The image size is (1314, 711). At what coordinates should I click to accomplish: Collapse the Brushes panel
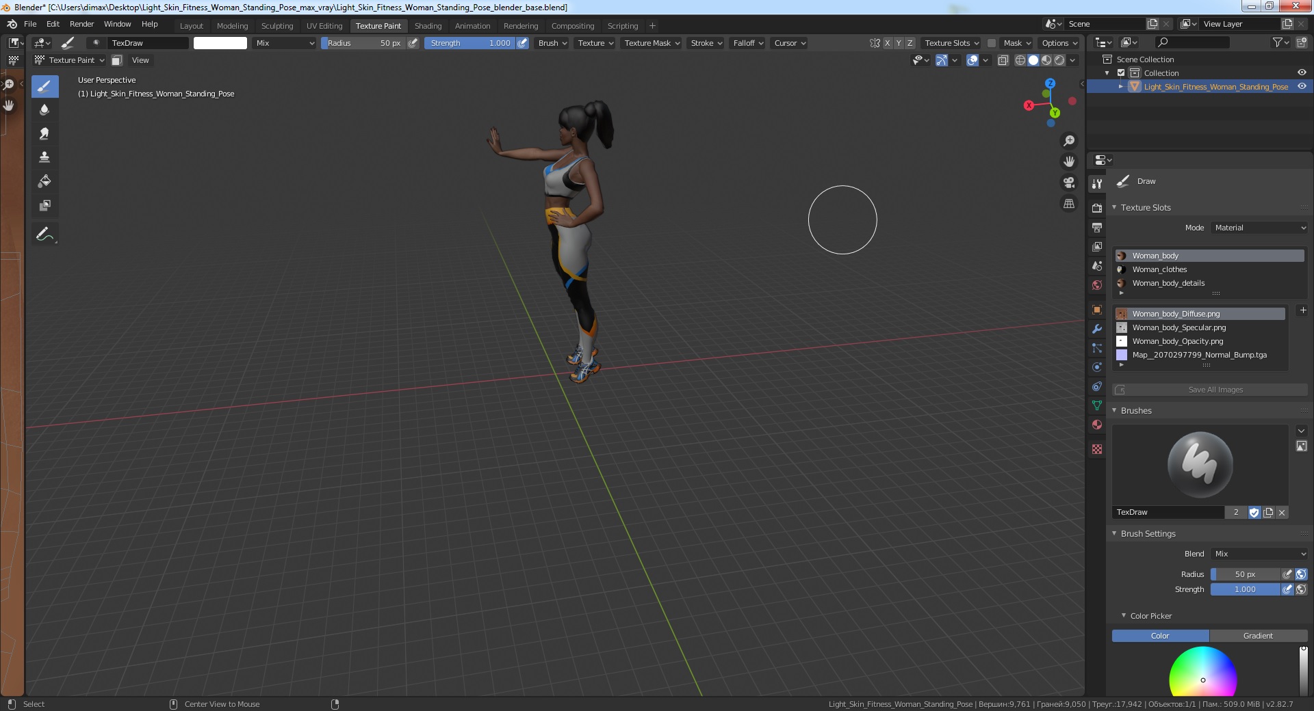[1114, 410]
